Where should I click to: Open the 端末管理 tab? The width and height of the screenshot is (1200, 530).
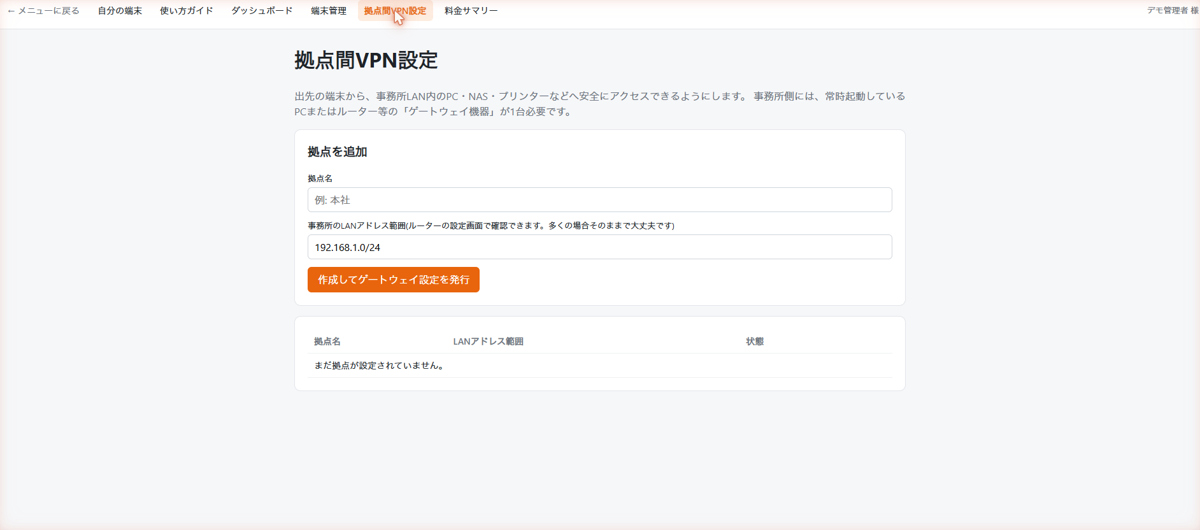pyautogui.click(x=329, y=11)
